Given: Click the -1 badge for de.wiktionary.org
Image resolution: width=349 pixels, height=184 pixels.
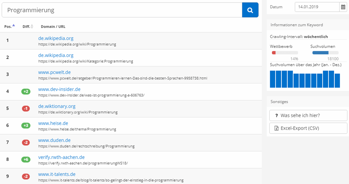Looking at the screenshot, I should coord(26,108).
